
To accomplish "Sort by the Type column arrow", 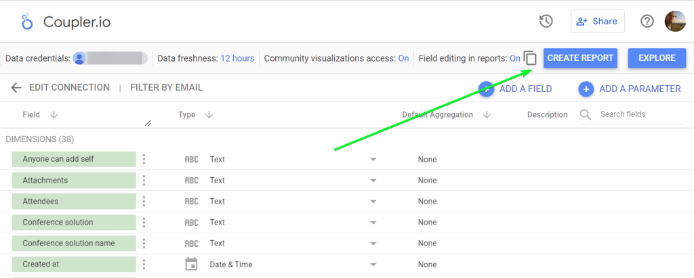I will pos(209,114).
